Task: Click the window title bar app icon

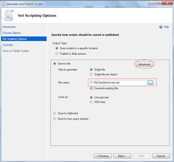Action: tap(3, 4)
